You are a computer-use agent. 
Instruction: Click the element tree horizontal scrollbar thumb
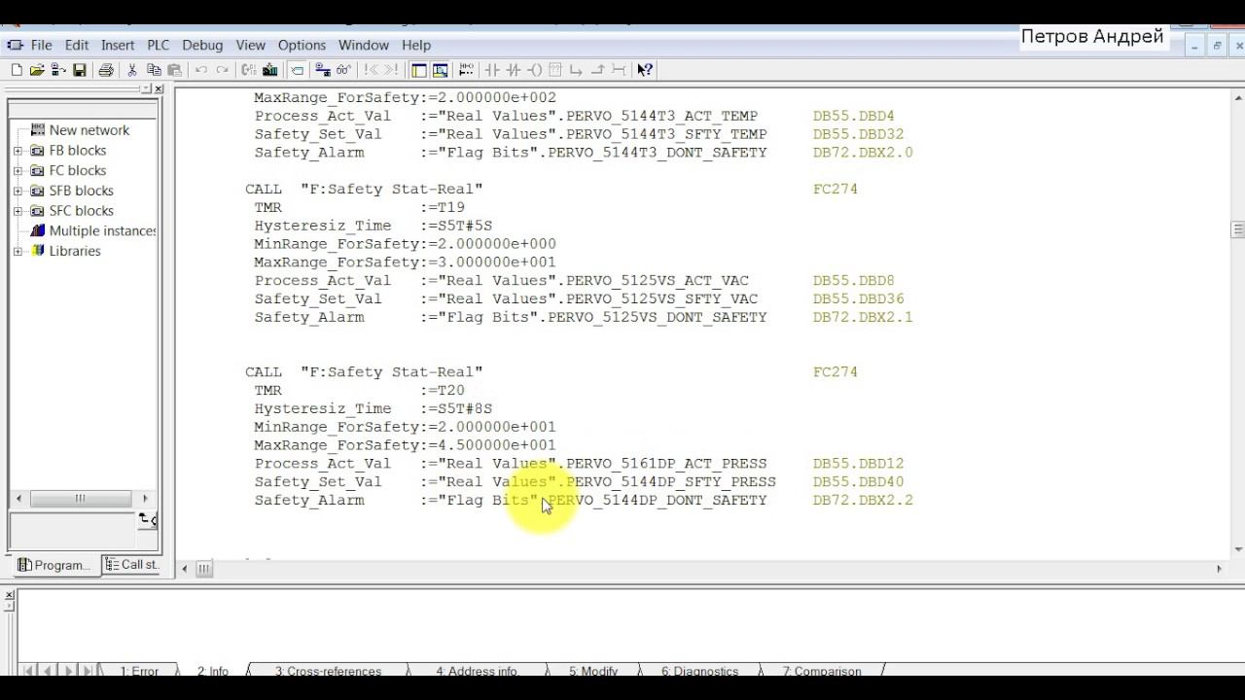pyautogui.click(x=81, y=499)
